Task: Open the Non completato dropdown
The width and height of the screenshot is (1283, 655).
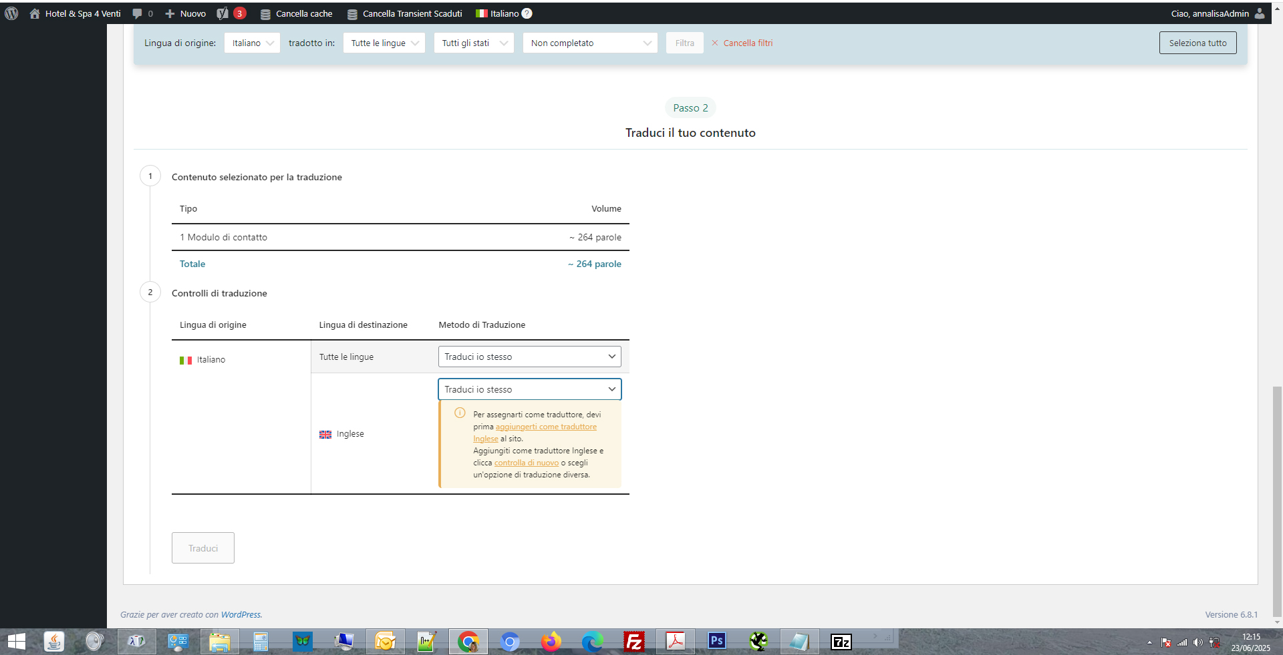Action: (590, 43)
